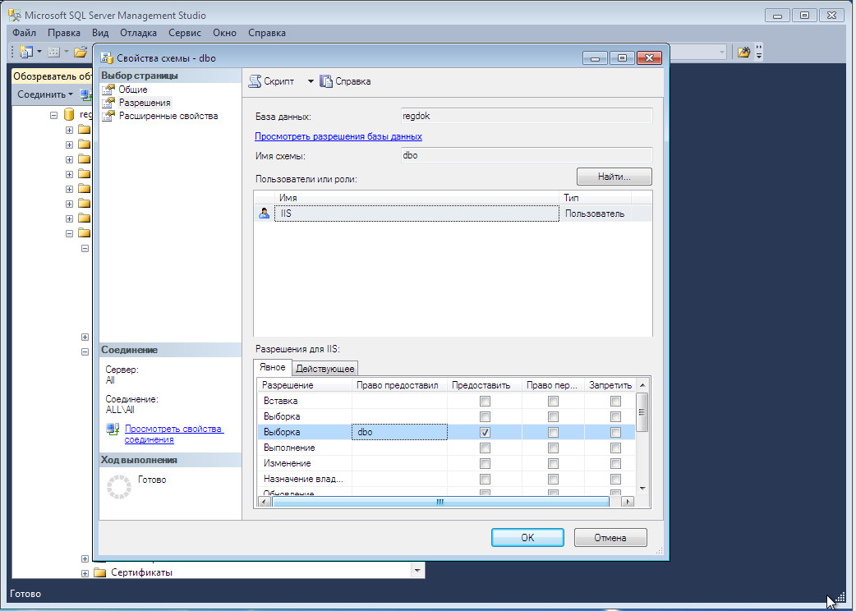The width and height of the screenshot is (856, 611).
Task: Click the Отмена button
Action: point(610,537)
